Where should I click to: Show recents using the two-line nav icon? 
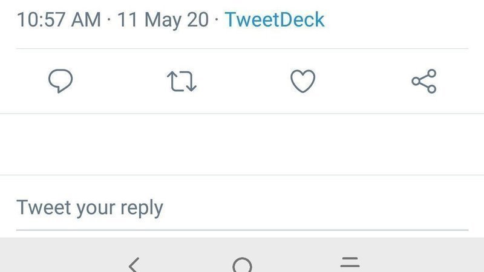(350, 263)
